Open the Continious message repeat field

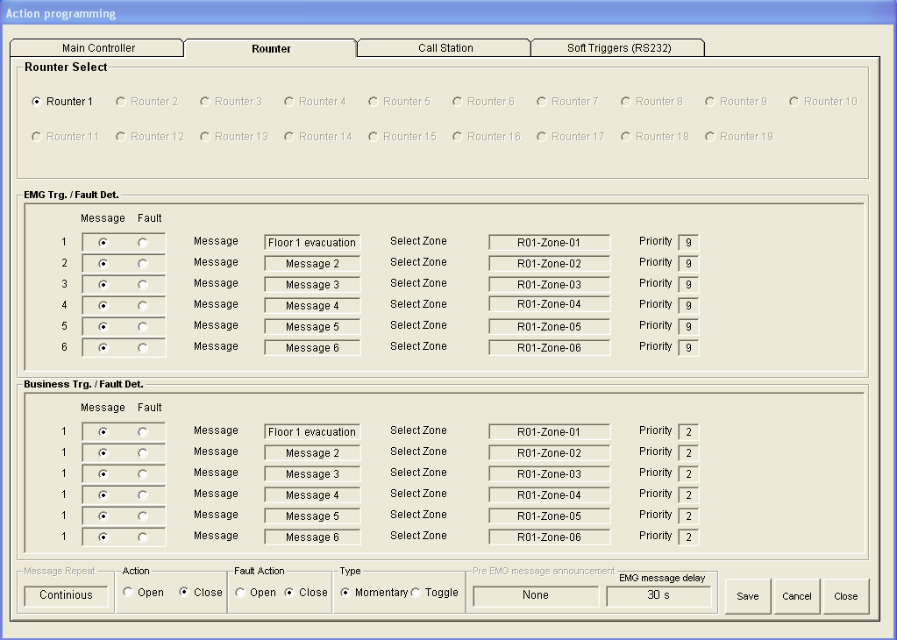(x=66, y=595)
